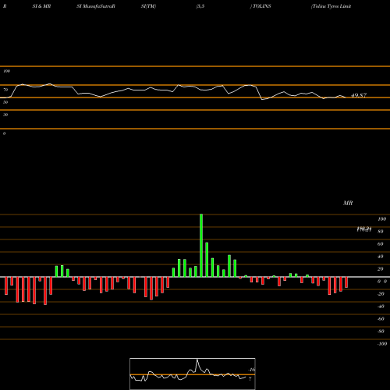
Task: Click the tallest green MR histogram bar
Action: (201, 246)
